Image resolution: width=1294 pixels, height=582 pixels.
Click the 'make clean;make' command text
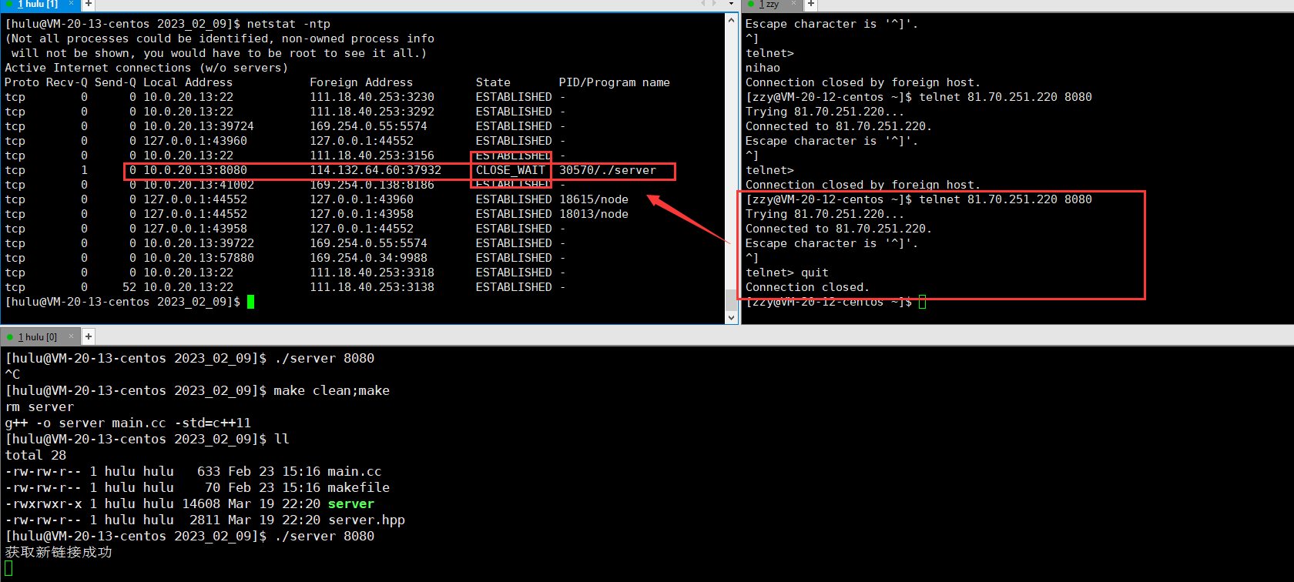pyautogui.click(x=332, y=391)
